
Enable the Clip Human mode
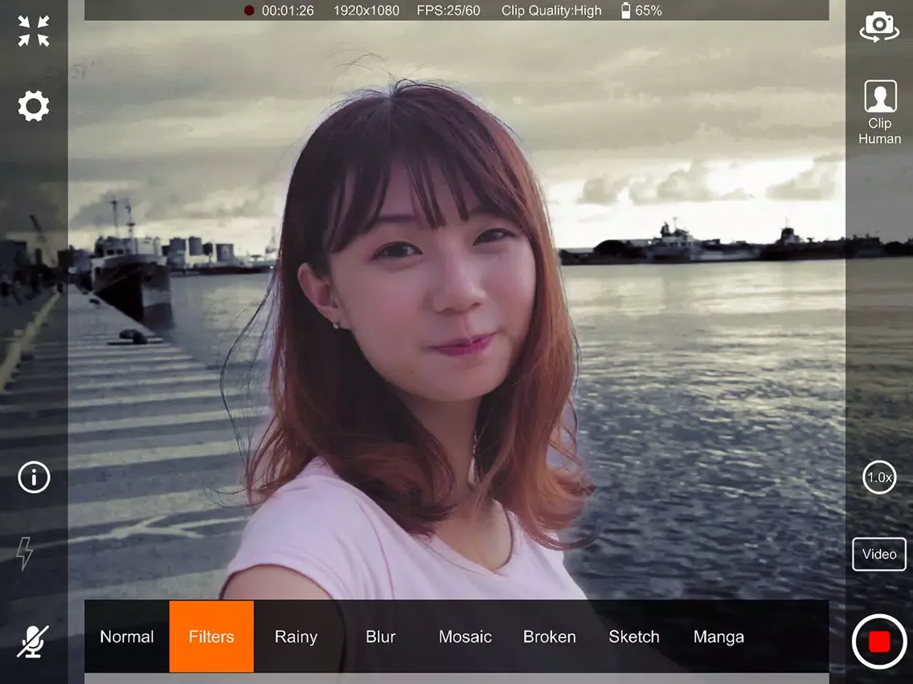pyautogui.click(x=879, y=112)
